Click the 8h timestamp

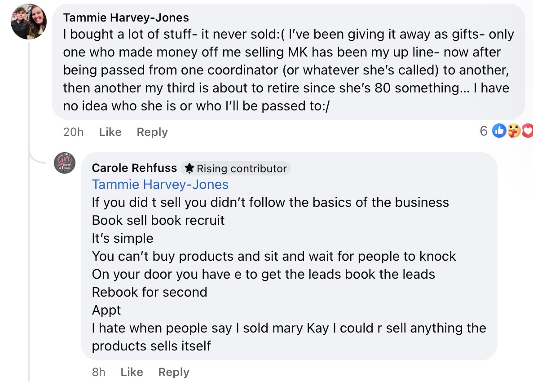tap(98, 372)
